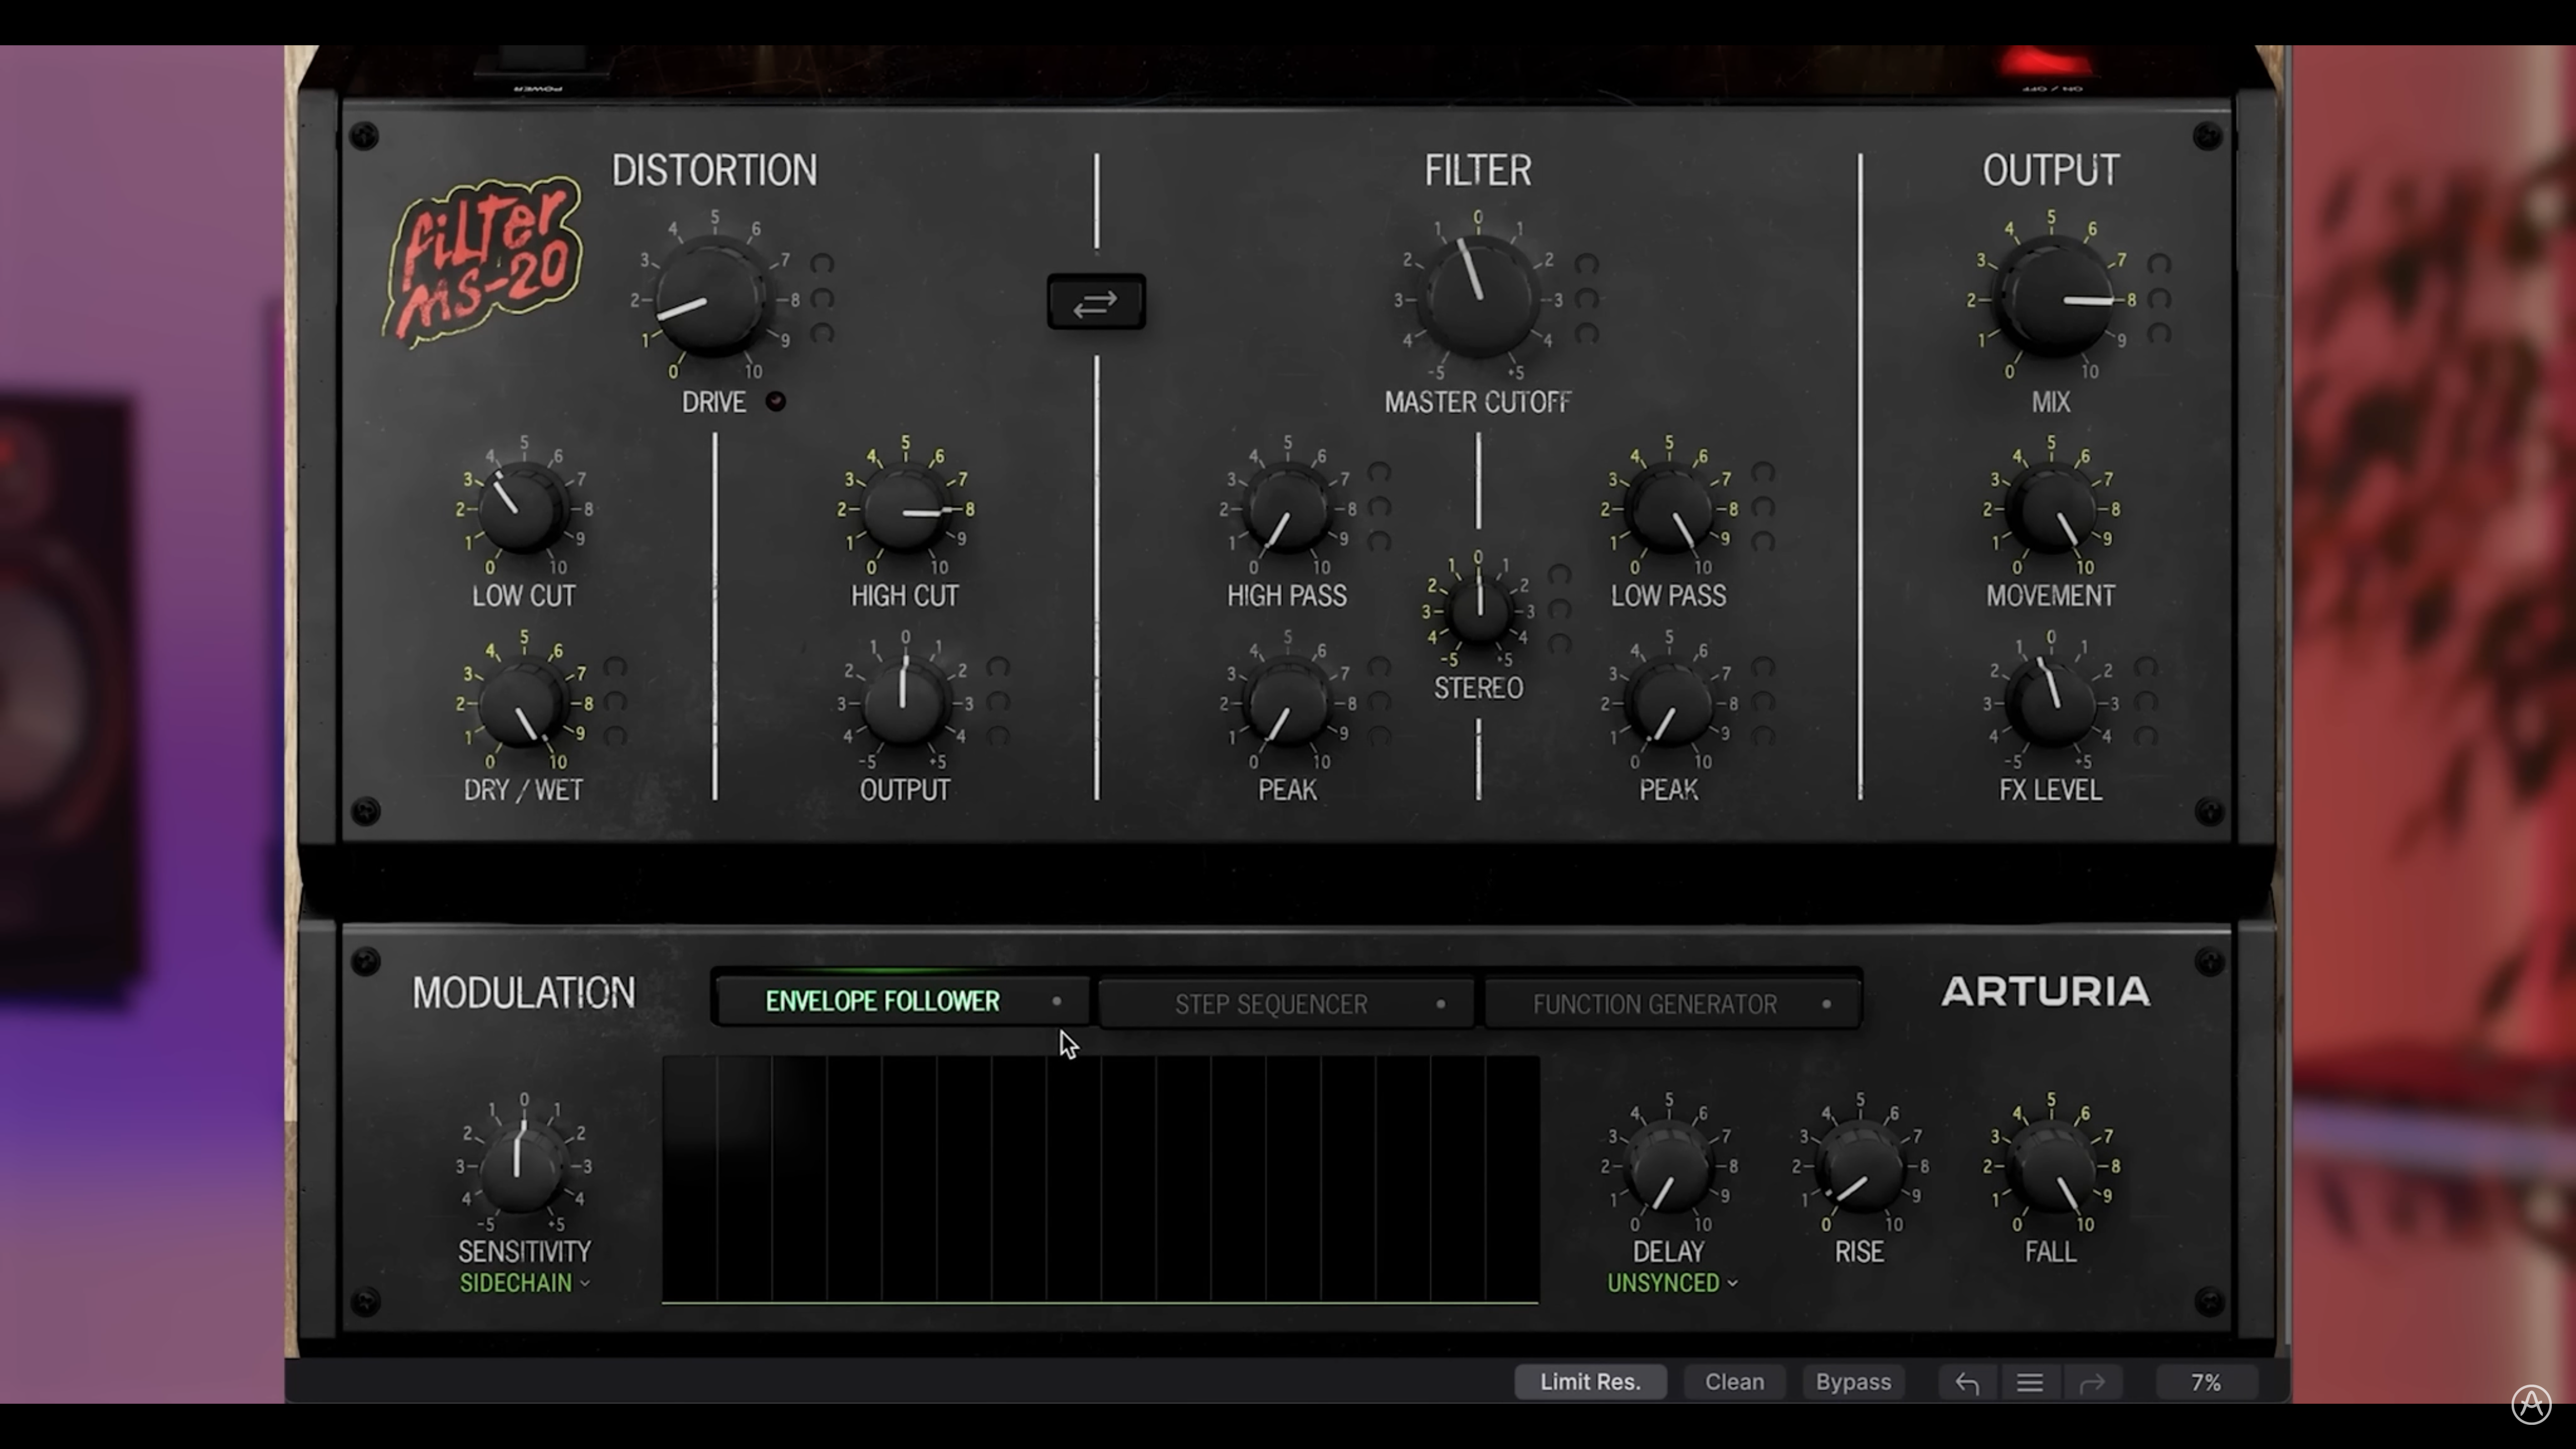This screenshot has height=1449, width=2576.
Task: Click the 7% CPU meter readout
Action: [2206, 1382]
